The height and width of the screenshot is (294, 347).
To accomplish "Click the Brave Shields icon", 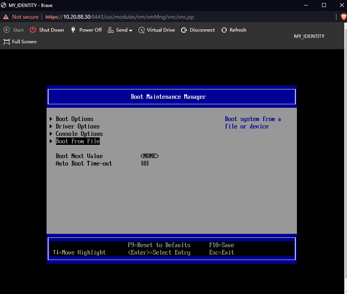I will click(x=343, y=17).
